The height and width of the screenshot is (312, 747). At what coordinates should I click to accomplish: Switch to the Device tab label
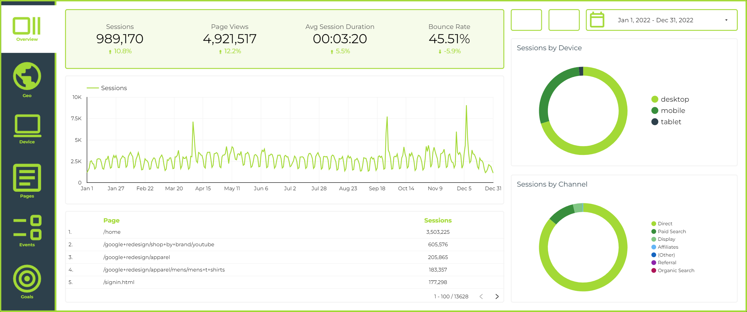27,142
